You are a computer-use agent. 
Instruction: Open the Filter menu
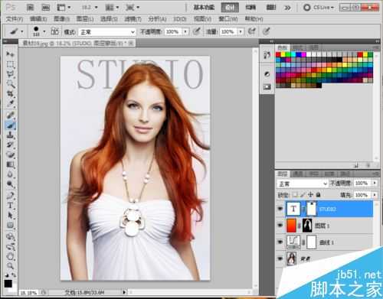point(133,19)
